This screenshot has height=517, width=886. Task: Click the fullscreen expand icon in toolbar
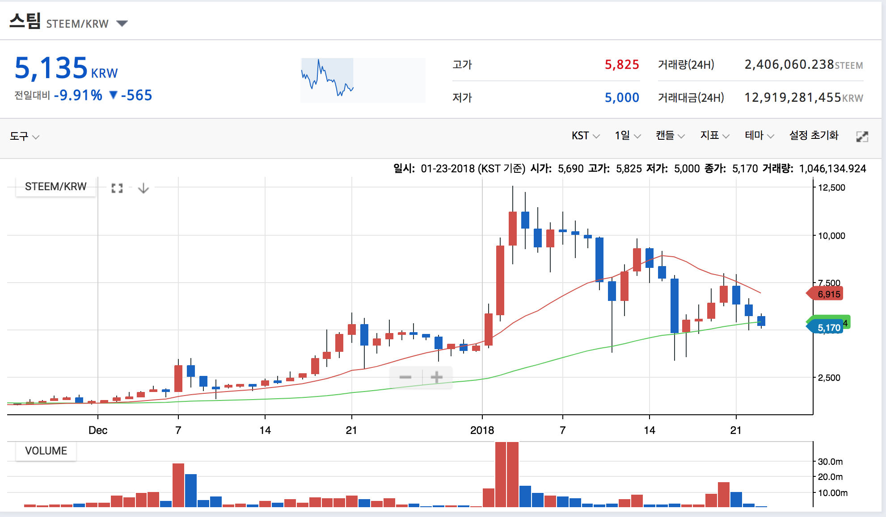(862, 137)
